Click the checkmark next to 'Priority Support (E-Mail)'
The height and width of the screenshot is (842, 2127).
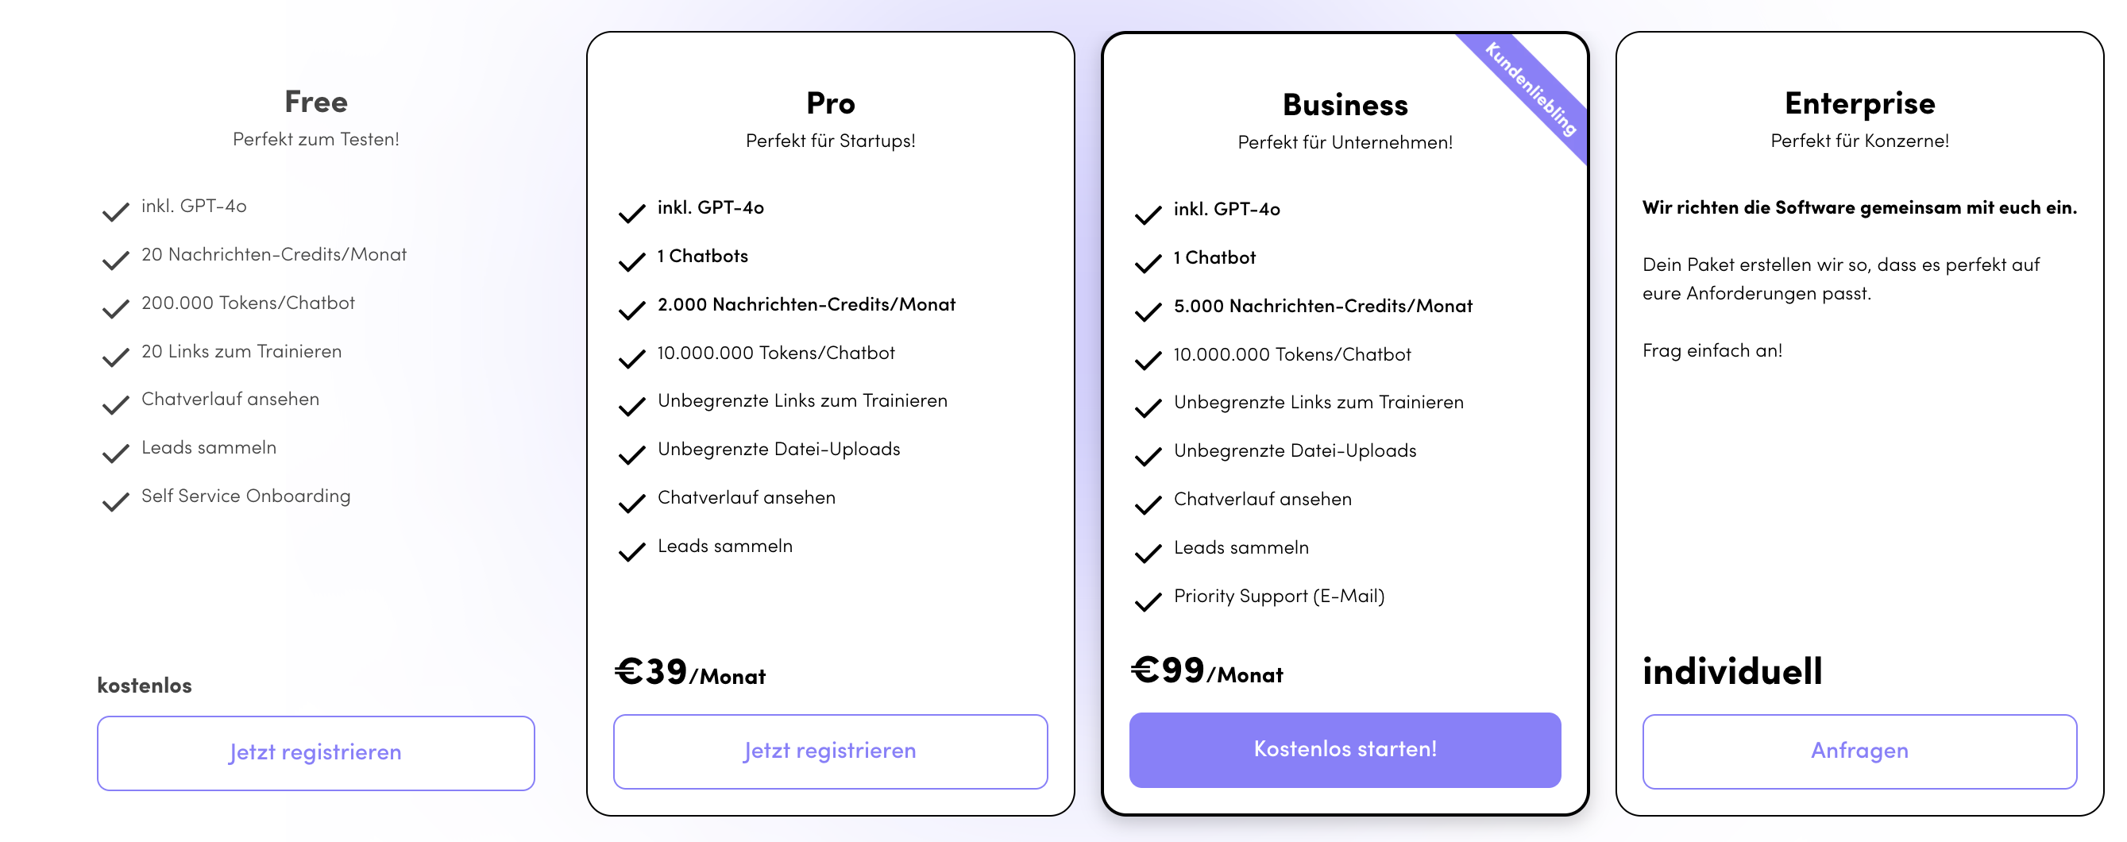tap(1148, 601)
